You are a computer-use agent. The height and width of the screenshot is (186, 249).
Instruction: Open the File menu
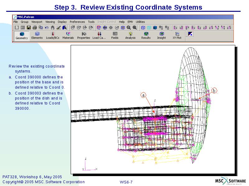pos(15,22)
